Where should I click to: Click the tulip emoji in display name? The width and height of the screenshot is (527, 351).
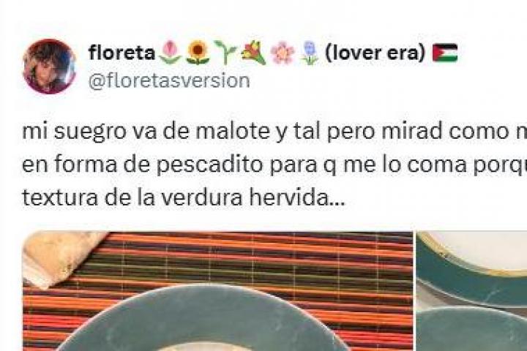click(x=169, y=53)
